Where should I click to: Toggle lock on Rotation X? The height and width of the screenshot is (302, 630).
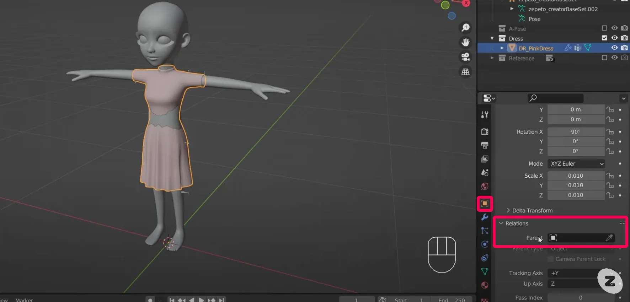[x=610, y=132]
